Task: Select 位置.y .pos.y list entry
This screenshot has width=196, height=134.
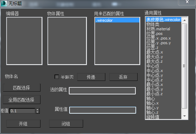Action: click(163, 43)
